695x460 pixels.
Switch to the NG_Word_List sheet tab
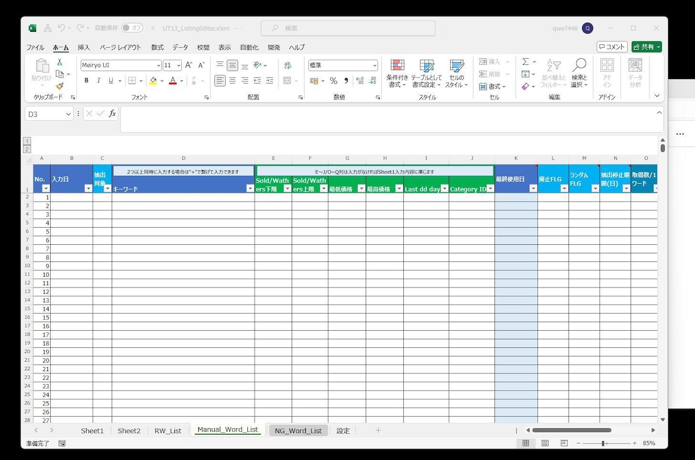[x=298, y=430]
